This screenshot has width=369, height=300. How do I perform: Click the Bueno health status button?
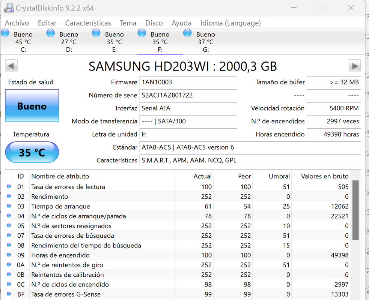click(x=32, y=106)
